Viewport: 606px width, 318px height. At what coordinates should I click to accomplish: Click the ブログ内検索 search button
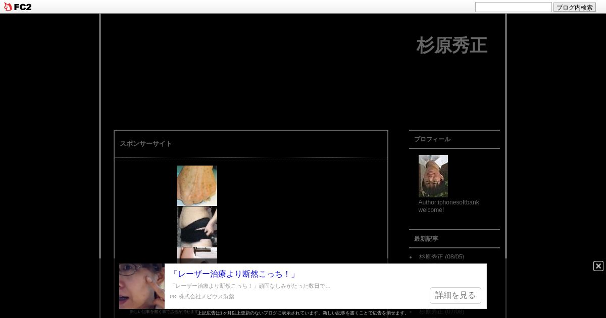point(575,7)
